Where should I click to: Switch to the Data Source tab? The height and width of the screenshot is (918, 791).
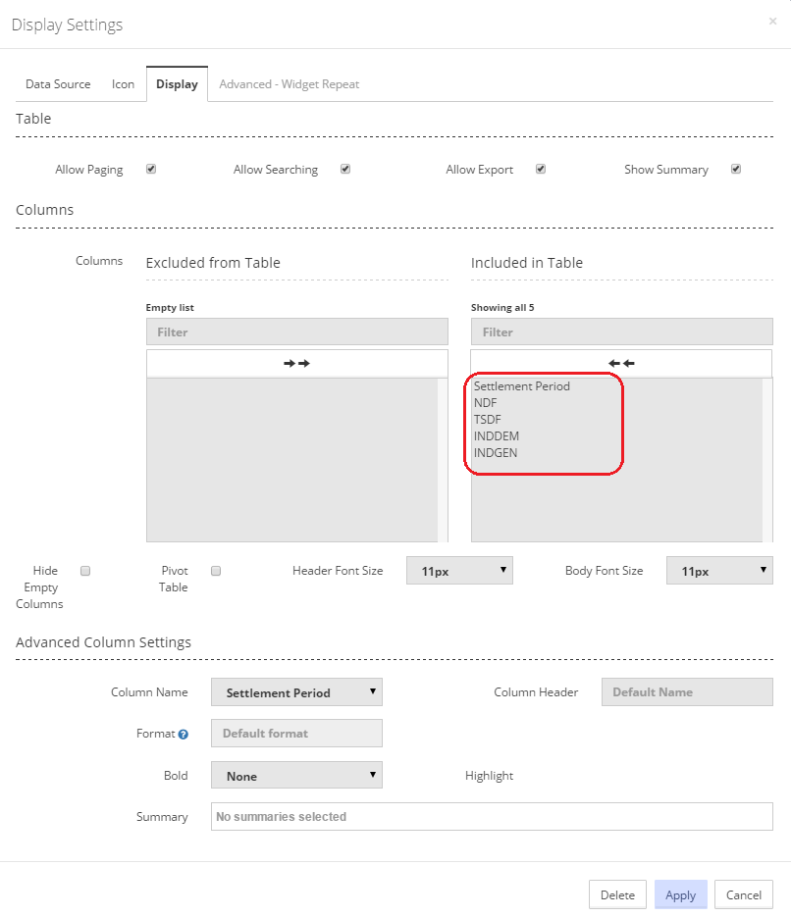point(58,84)
